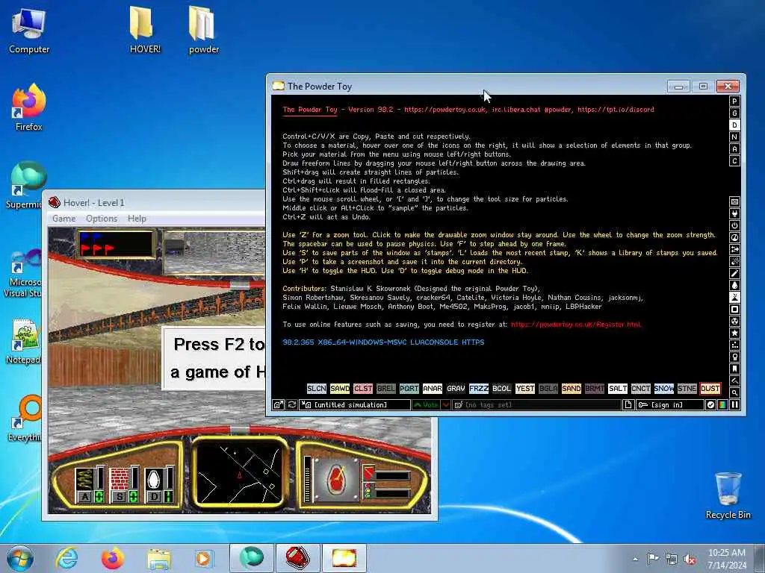
Task: Open the Liquids element menu
Action: click(734, 285)
